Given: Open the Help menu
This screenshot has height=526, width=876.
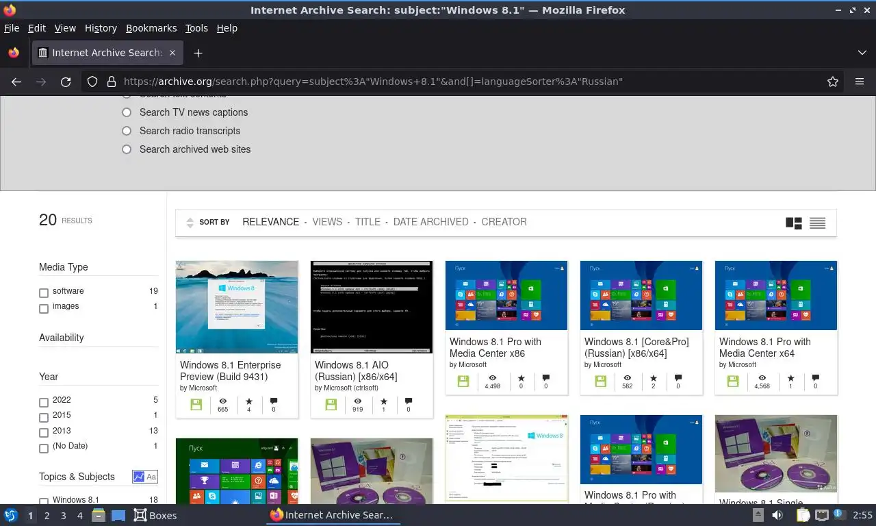Looking at the screenshot, I should 227,28.
